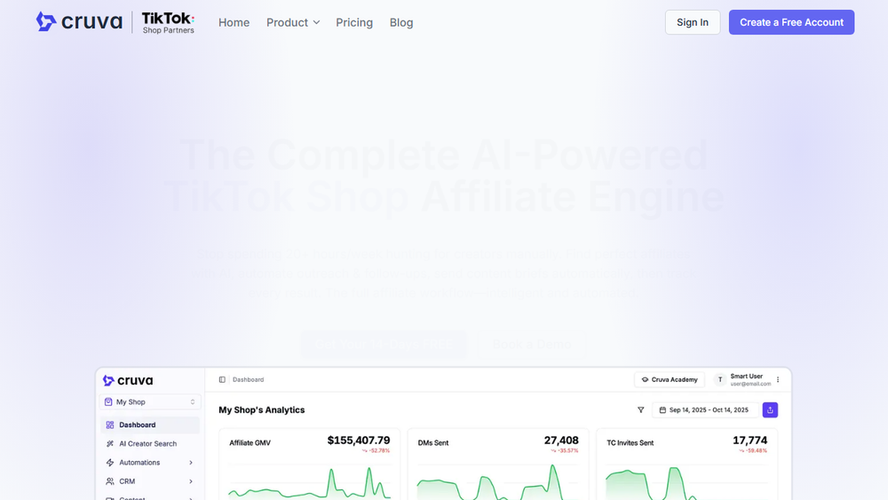This screenshot has width=888, height=500.
Task: Toggle the sidebar panel icon
Action: coord(222,379)
